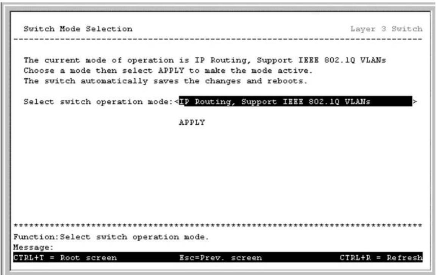
Task: Click line 'The switch automatically saves the changes'
Action: point(166,81)
